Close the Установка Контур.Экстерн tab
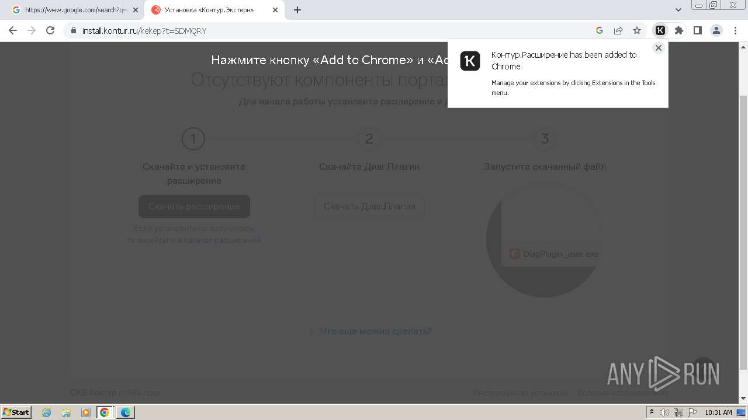This screenshot has width=748, height=420. coord(275,10)
